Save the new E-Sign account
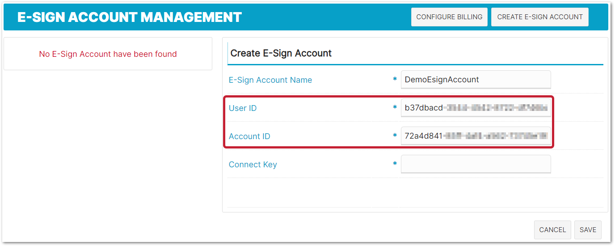Screen dimensions: 615x246 click(588, 230)
